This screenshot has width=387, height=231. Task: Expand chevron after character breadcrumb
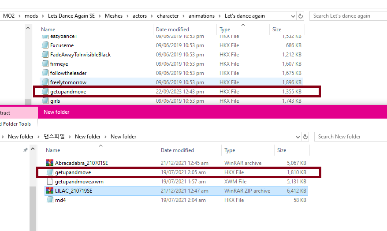[x=184, y=16]
